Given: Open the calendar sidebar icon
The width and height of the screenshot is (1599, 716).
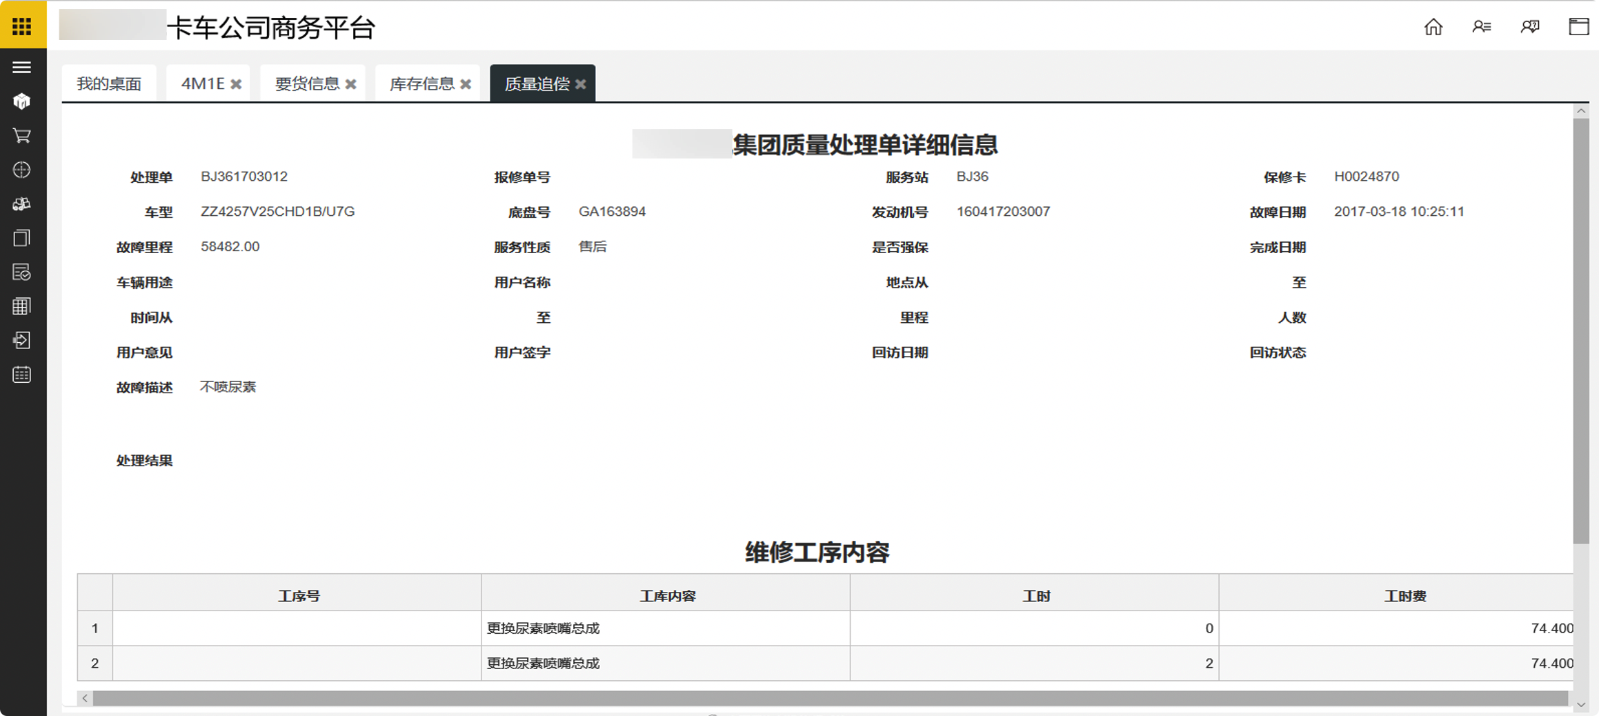Looking at the screenshot, I should point(22,375).
